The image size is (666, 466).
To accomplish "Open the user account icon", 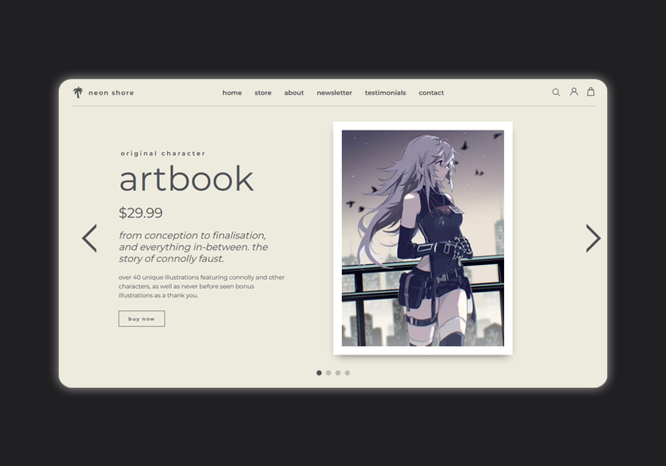I will pos(573,92).
